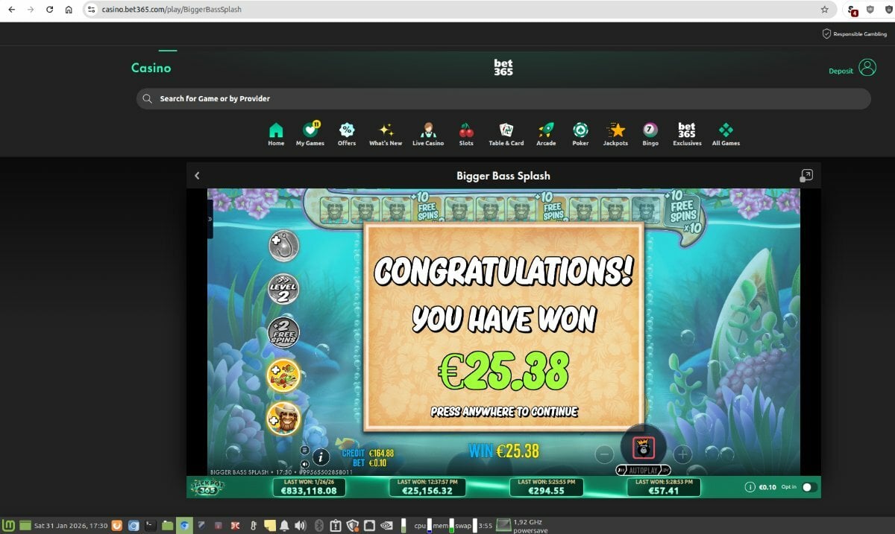Toggle the Autoplay control
The height and width of the screenshot is (534, 895).
[643, 471]
